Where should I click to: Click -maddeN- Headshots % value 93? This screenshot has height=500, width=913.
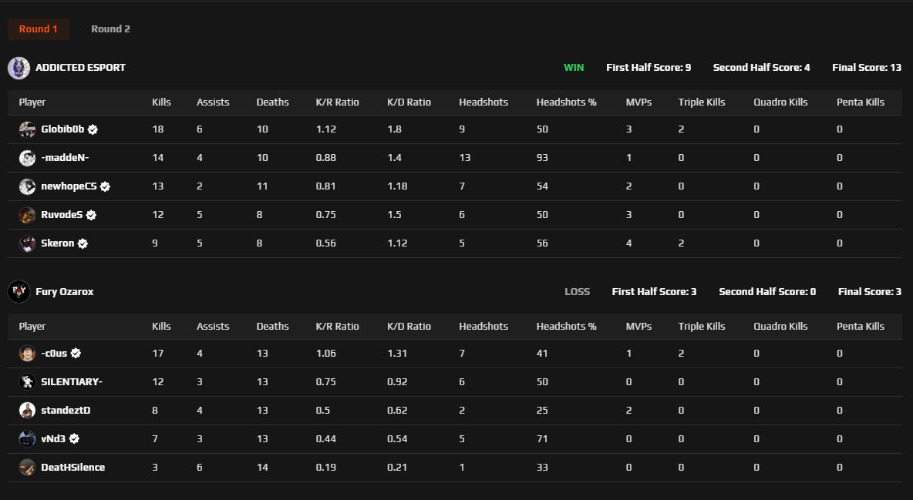tap(542, 158)
